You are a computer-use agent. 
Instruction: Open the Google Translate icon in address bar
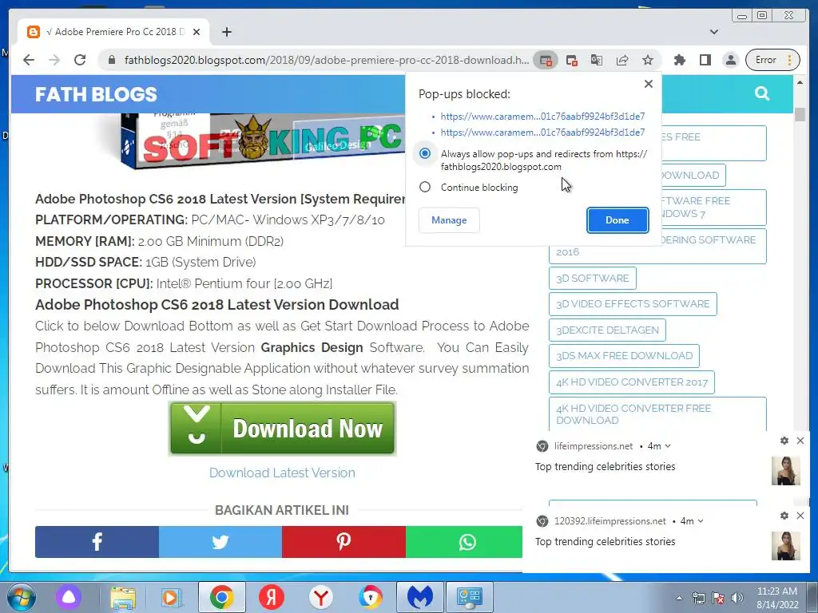tap(596, 60)
